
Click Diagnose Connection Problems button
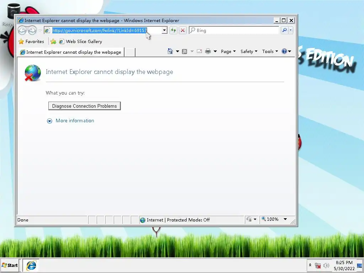tap(85, 106)
